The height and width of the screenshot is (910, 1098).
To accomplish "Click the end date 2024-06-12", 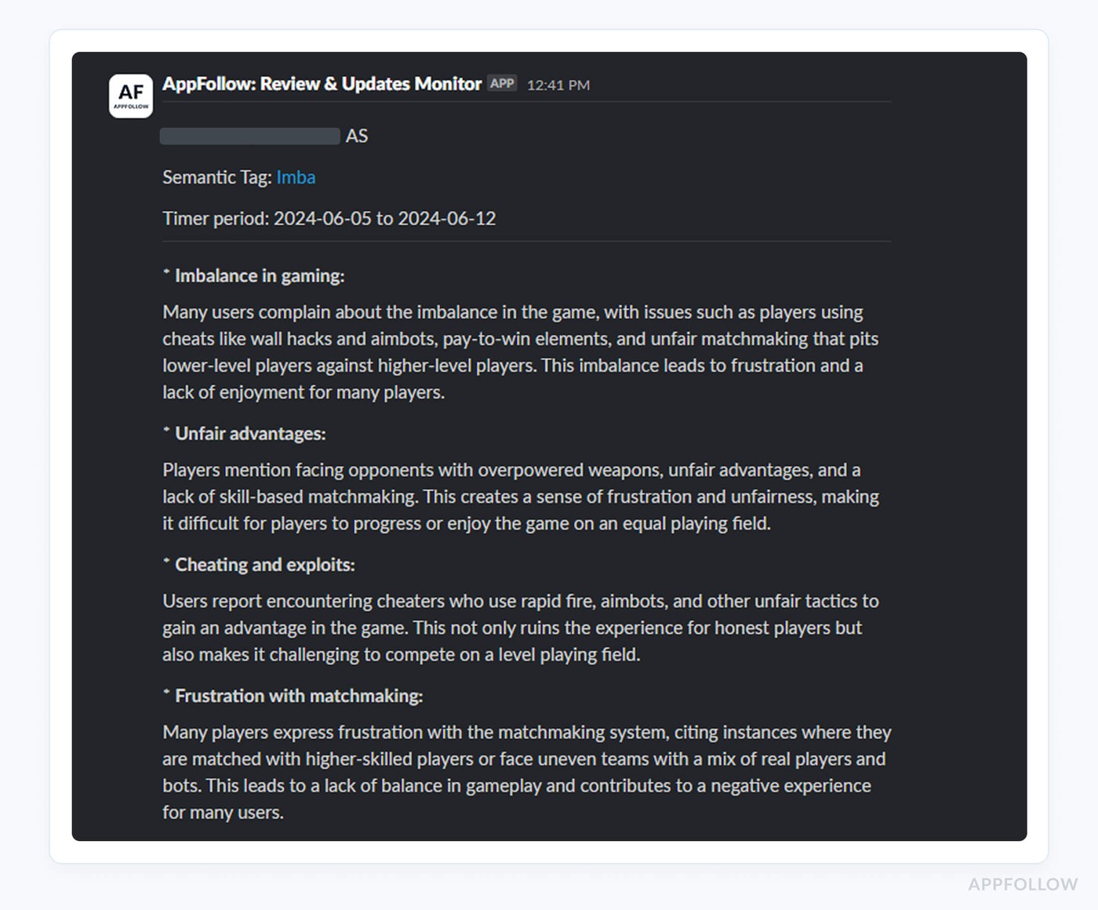I will tap(446, 219).
